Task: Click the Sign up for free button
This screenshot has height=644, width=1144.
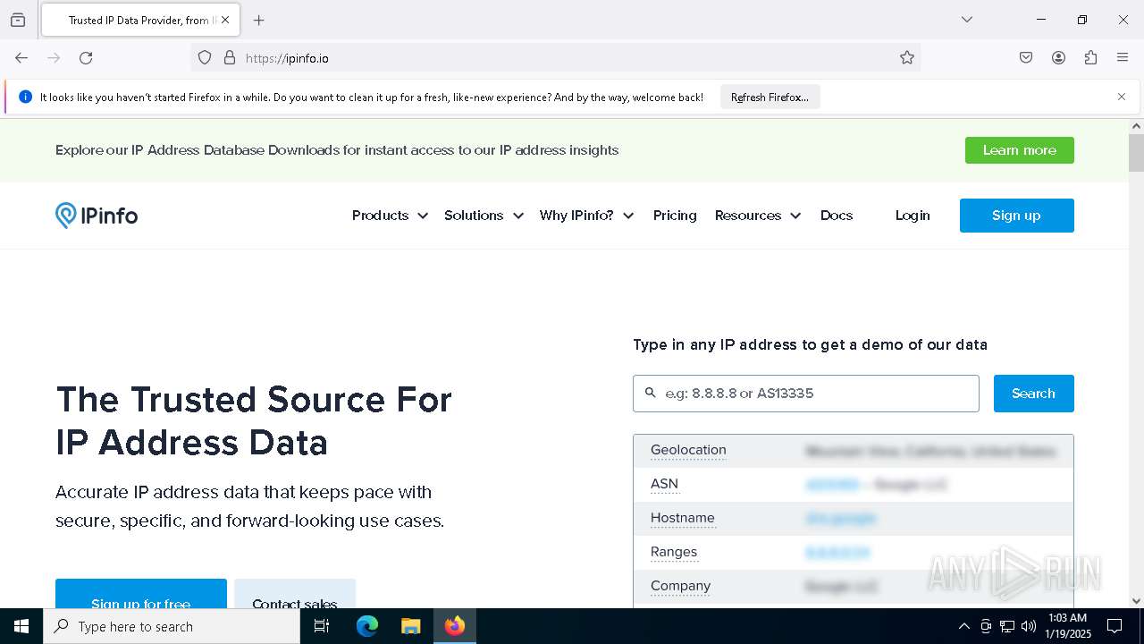Action: 141,594
